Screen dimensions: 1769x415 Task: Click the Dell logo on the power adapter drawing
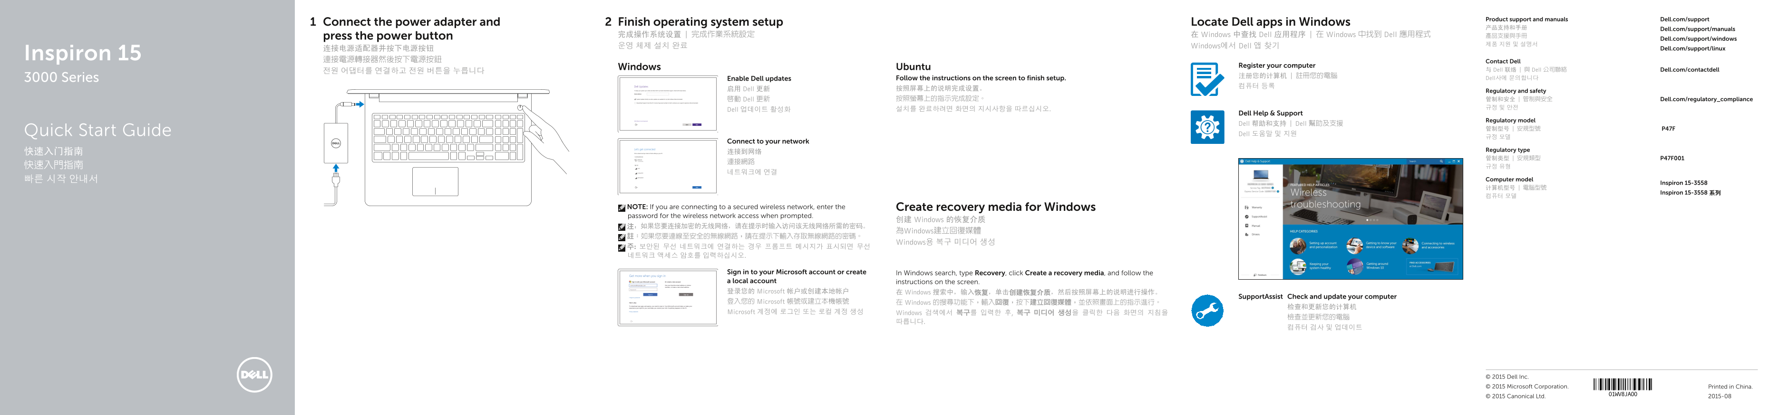pyautogui.click(x=337, y=143)
